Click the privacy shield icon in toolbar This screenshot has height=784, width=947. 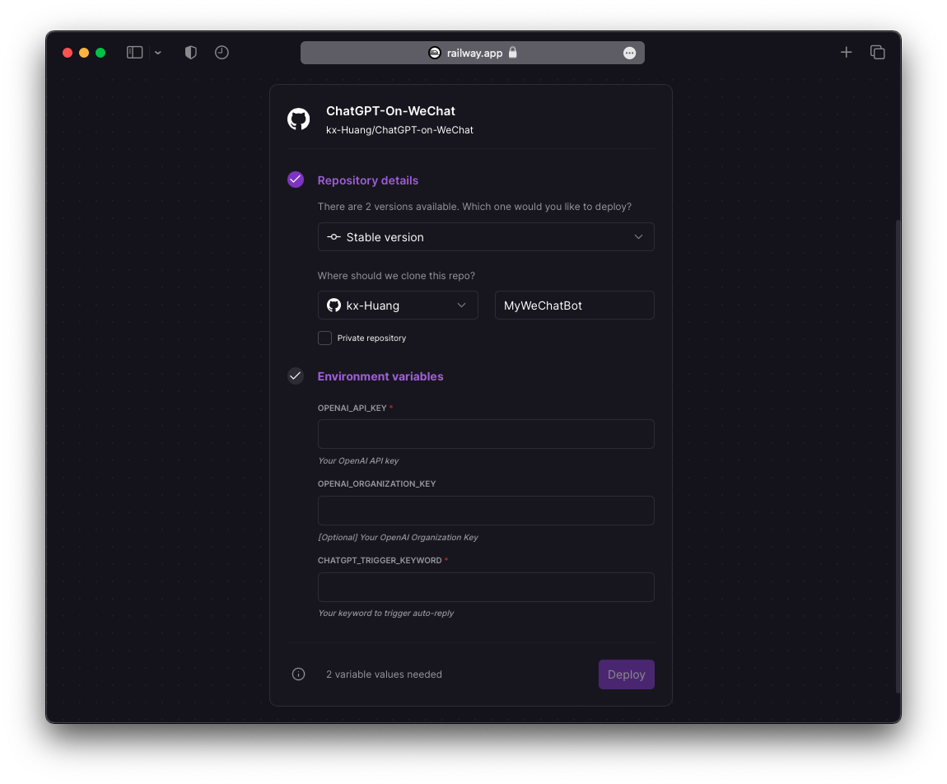click(191, 53)
